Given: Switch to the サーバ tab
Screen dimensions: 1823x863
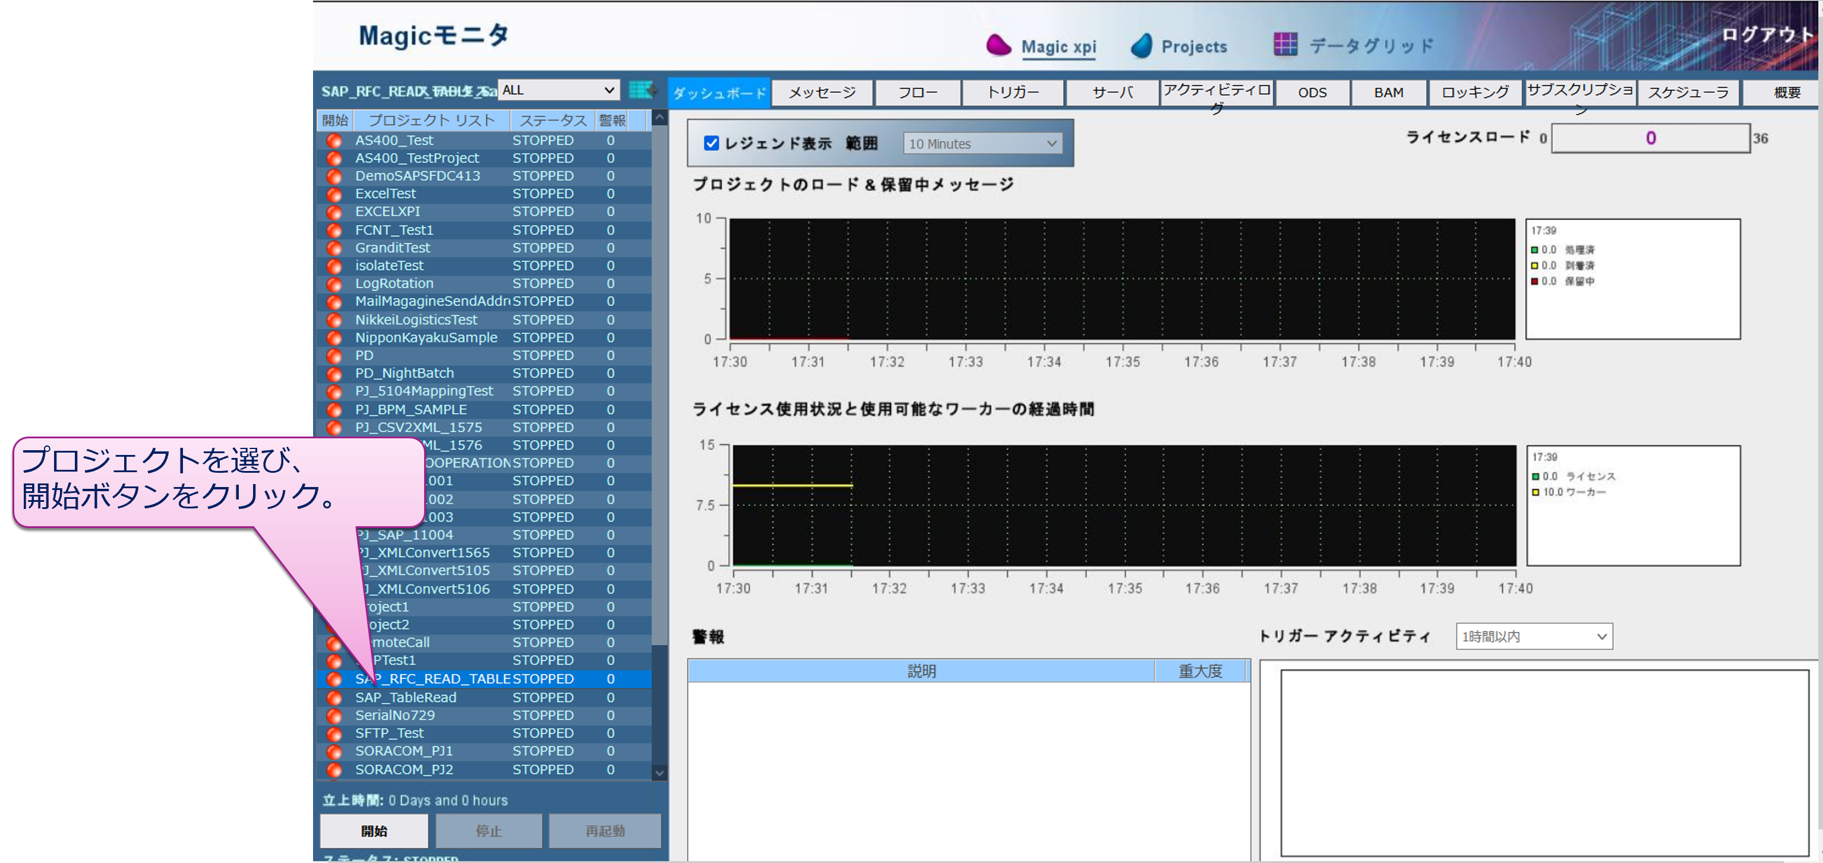Looking at the screenshot, I should point(1112,93).
